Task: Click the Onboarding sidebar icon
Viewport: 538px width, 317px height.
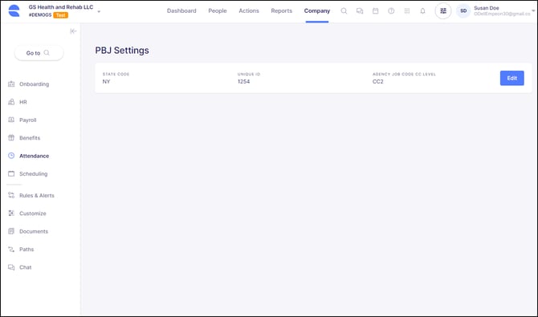Action: tap(11, 84)
